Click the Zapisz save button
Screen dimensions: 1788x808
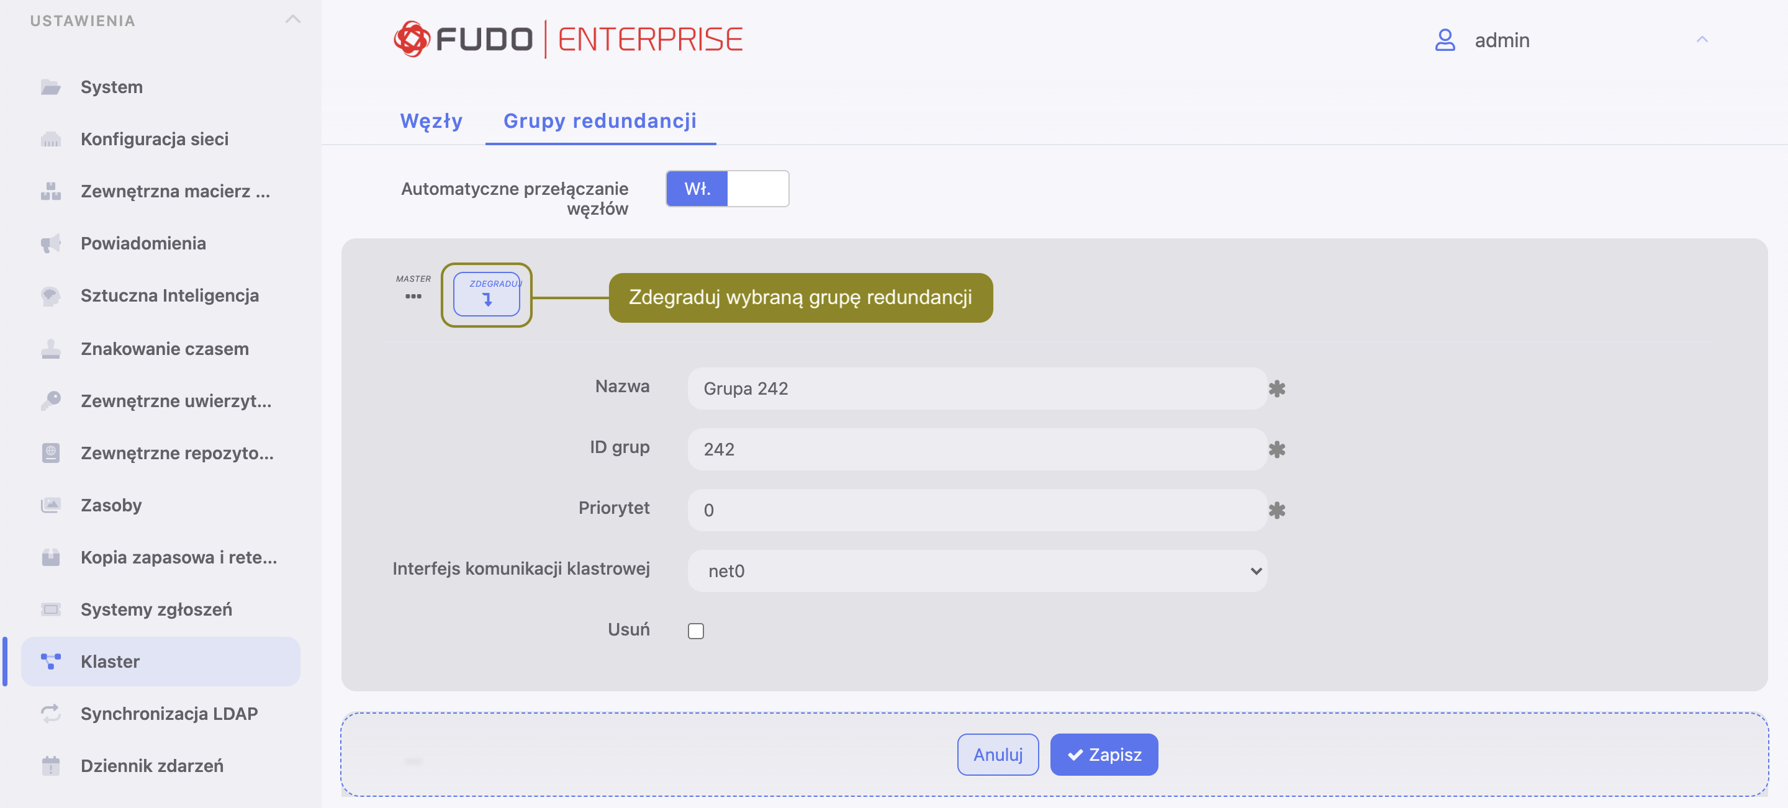click(x=1104, y=754)
